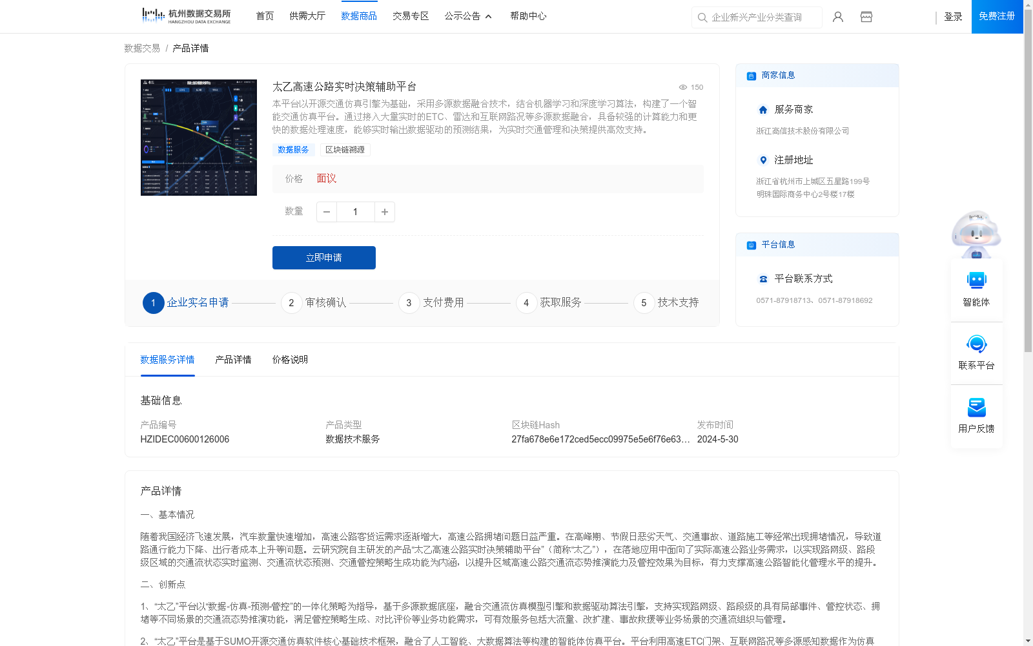
Task: Click product type value 数据技术服务
Action: click(353, 439)
